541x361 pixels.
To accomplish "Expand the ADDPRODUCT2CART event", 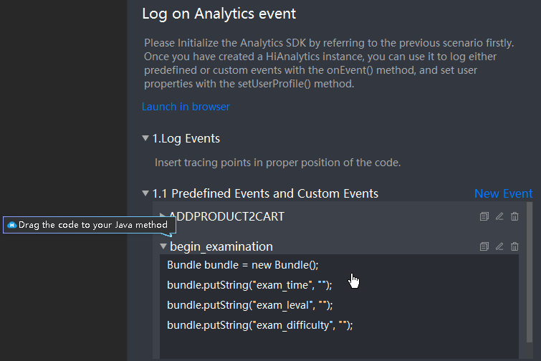I will point(162,216).
